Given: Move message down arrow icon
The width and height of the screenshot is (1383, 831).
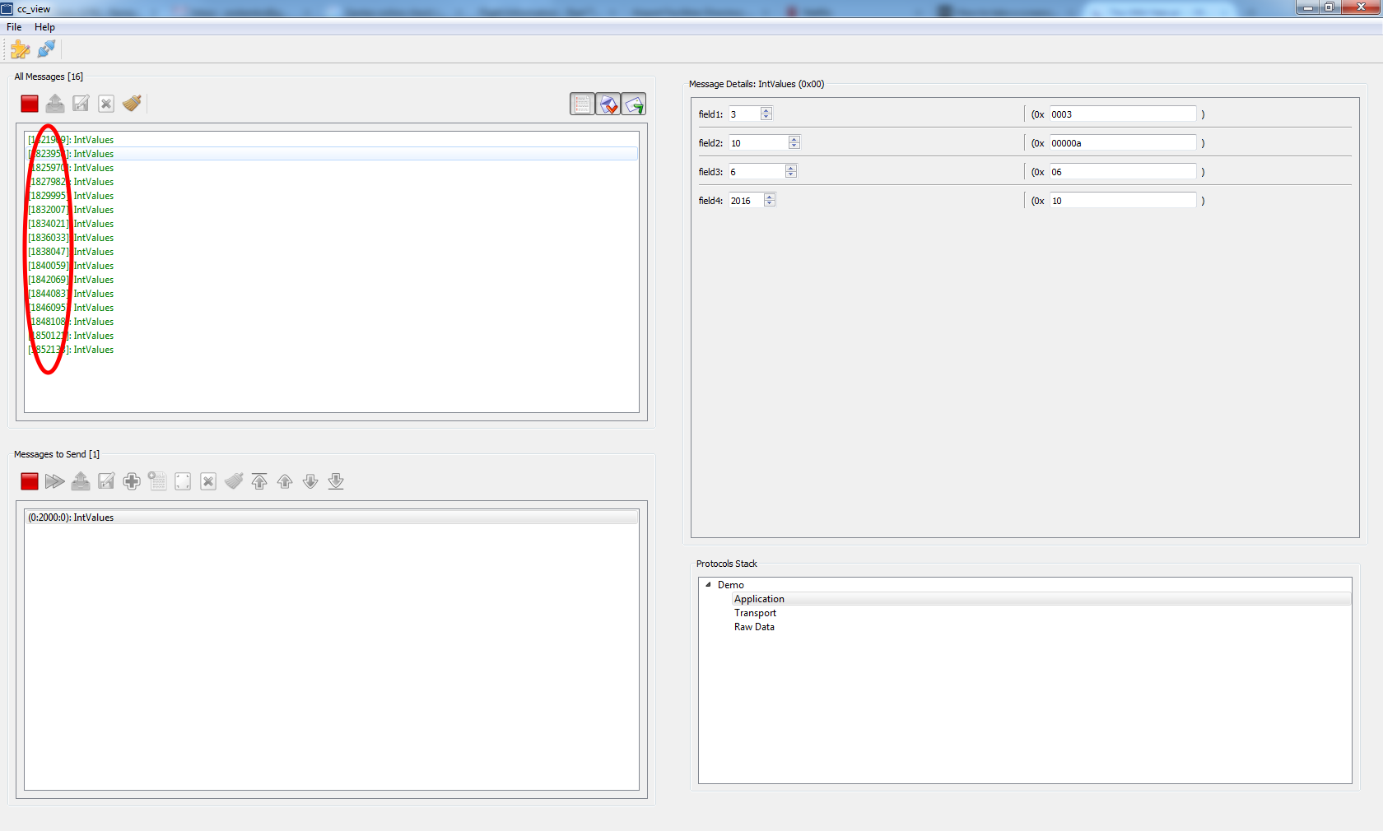Looking at the screenshot, I should click(x=310, y=481).
